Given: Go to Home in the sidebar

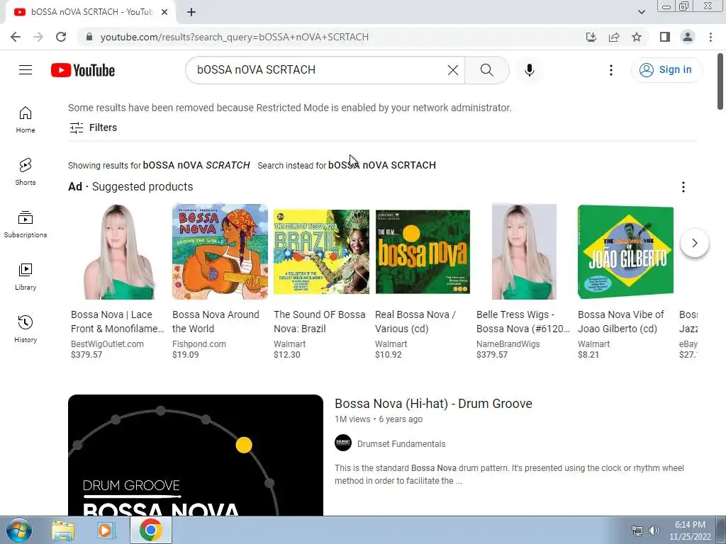Looking at the screenshot, I should point(26,120).
